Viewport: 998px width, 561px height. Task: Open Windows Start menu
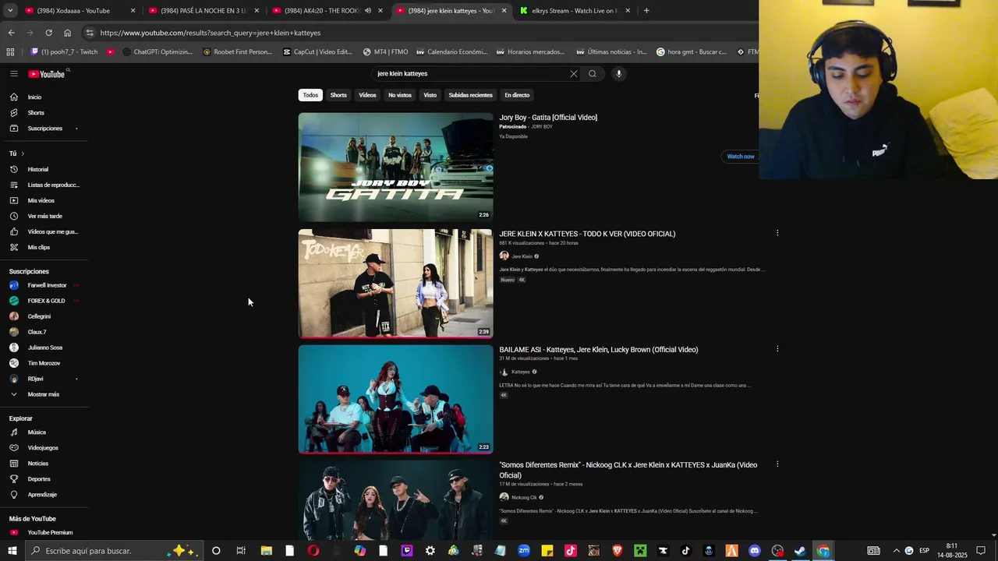(12, 551)
